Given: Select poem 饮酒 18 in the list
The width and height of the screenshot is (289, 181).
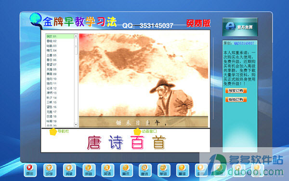Looking at the screenshot, I should 60,116.
